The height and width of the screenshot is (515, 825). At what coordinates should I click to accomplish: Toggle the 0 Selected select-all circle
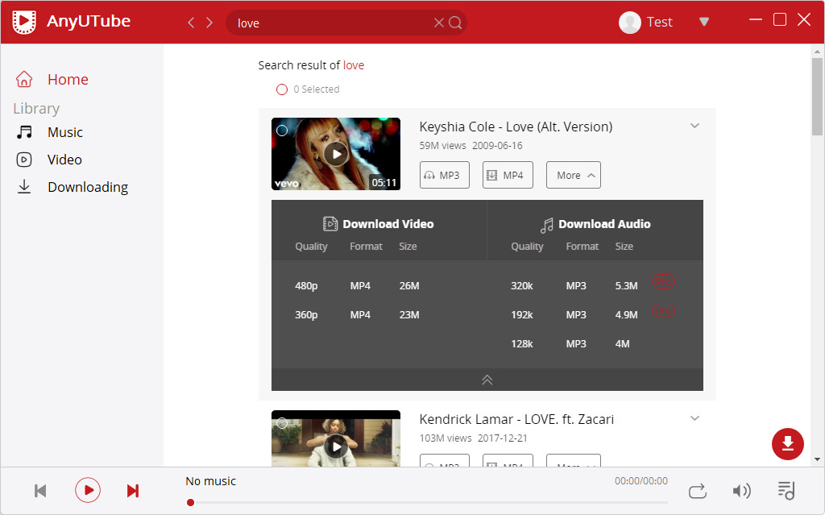point(282,89)
